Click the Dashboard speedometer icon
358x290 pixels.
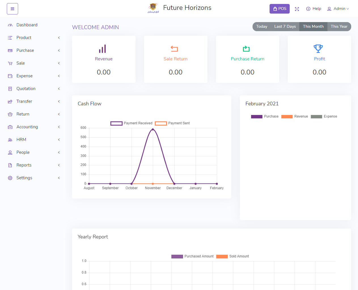(10, 25)
